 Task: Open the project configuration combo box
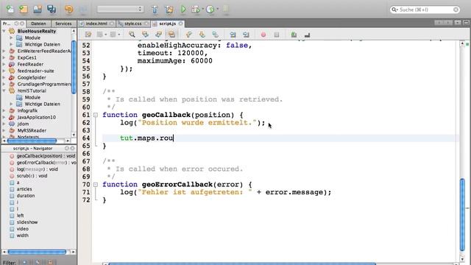[x=120, y=9]
